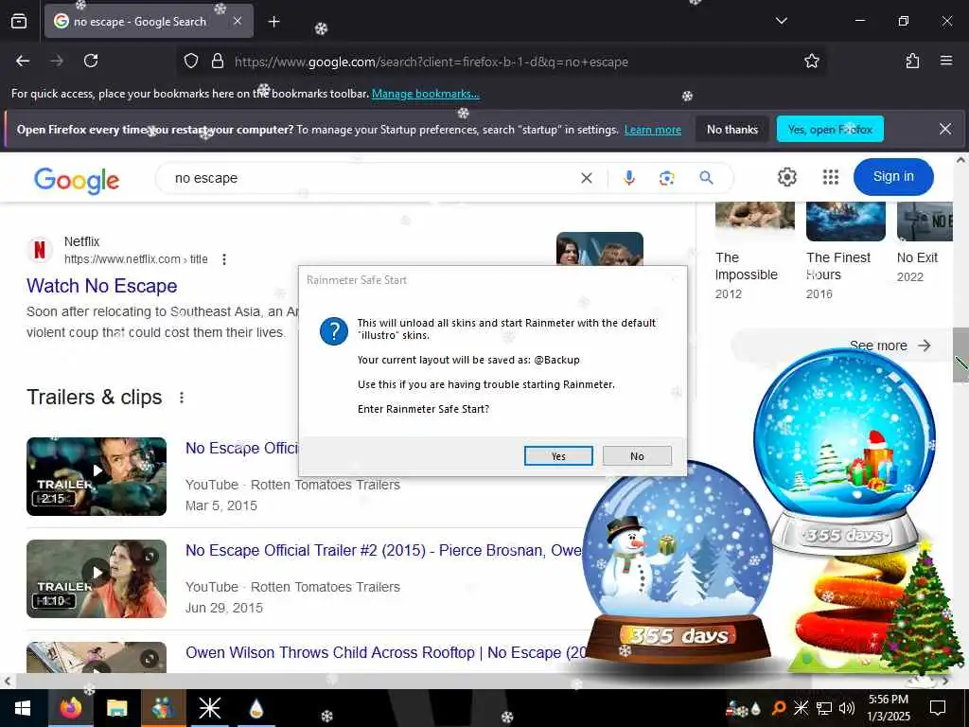Open 'No Escape Official Trailer #2 (2015)' link
Image resolution: width=969 pixels, height=727 pixels.
click(x=383, y=550)
